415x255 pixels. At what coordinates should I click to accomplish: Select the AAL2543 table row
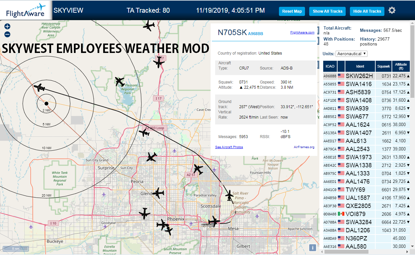click(367, 149)
